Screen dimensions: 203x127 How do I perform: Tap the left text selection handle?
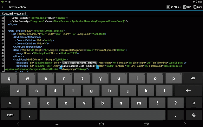point(61,67)
